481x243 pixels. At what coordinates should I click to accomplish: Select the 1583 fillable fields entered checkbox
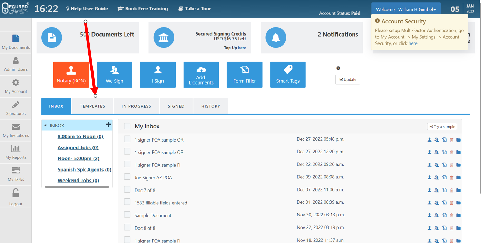127,202
